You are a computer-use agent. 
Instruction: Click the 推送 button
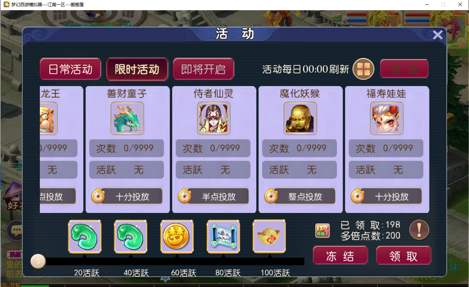404,69
